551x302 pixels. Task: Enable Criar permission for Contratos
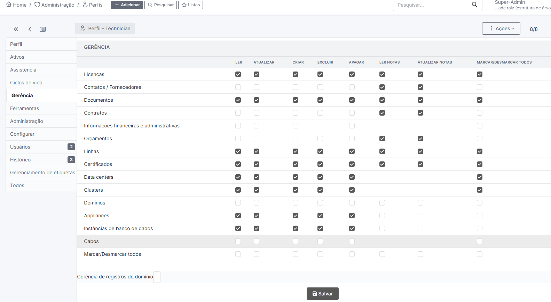296,113
